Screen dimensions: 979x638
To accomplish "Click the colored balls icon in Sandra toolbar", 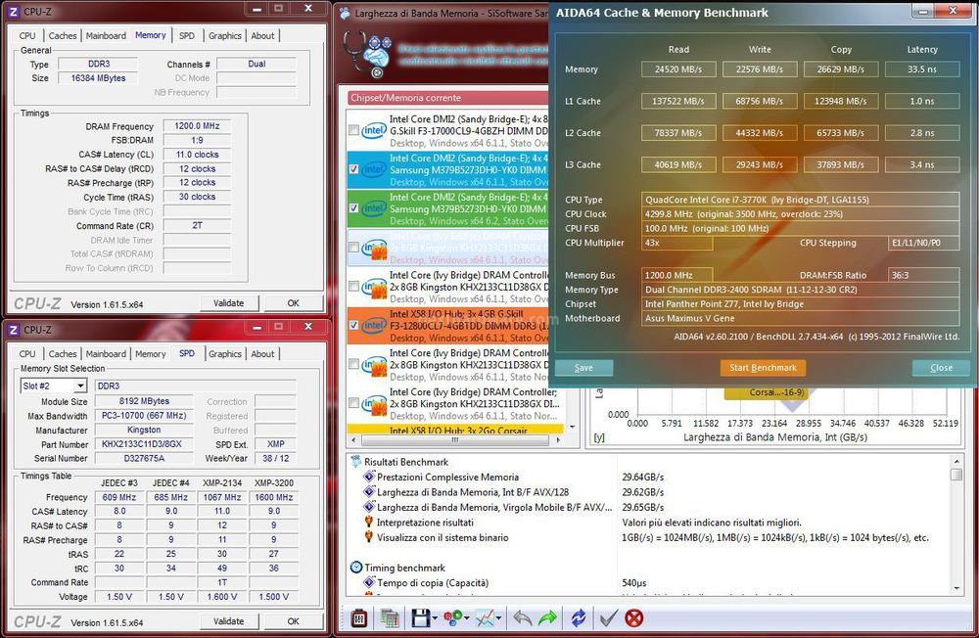I will click(x=452, y=618).
